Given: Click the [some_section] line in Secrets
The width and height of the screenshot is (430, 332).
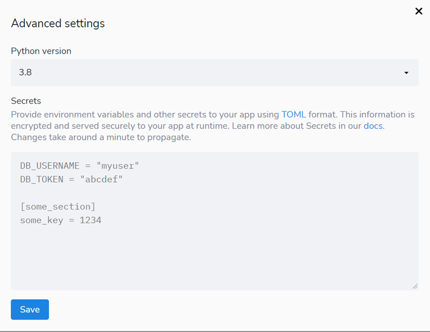Looking at the screenshot, I should pos(58,206).
